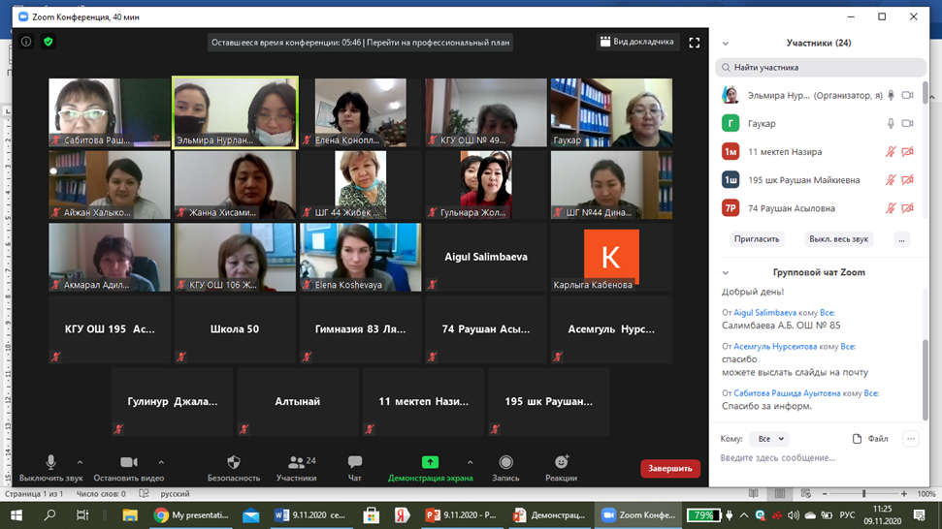Viewport: 942px width, 529px height.
Task: Start screen sharing
Action: coord(430,468)
